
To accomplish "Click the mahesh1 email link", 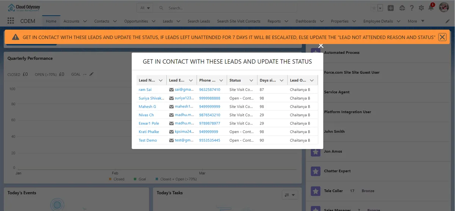I will [x=184, y=106].
